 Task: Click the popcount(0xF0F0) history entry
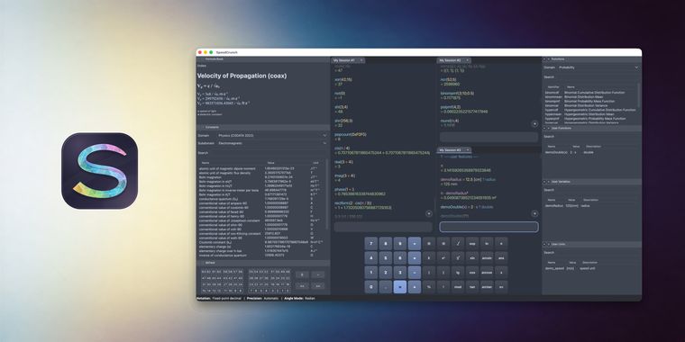coord(350,134)
